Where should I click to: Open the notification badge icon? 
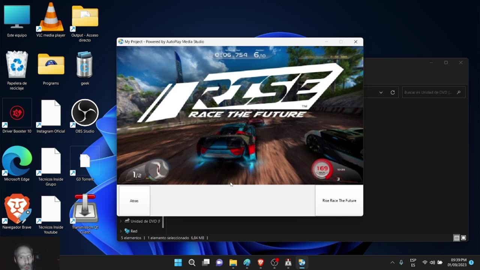[471, 262]
